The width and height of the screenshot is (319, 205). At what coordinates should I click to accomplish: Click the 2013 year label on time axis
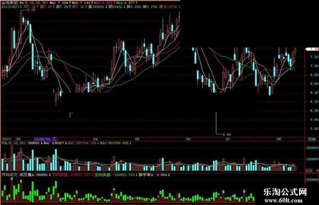6,139
